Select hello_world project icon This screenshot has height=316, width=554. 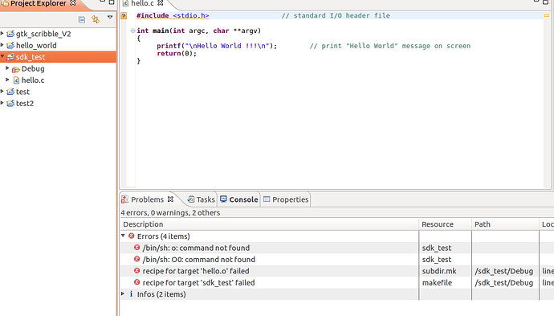click(10, 45)
